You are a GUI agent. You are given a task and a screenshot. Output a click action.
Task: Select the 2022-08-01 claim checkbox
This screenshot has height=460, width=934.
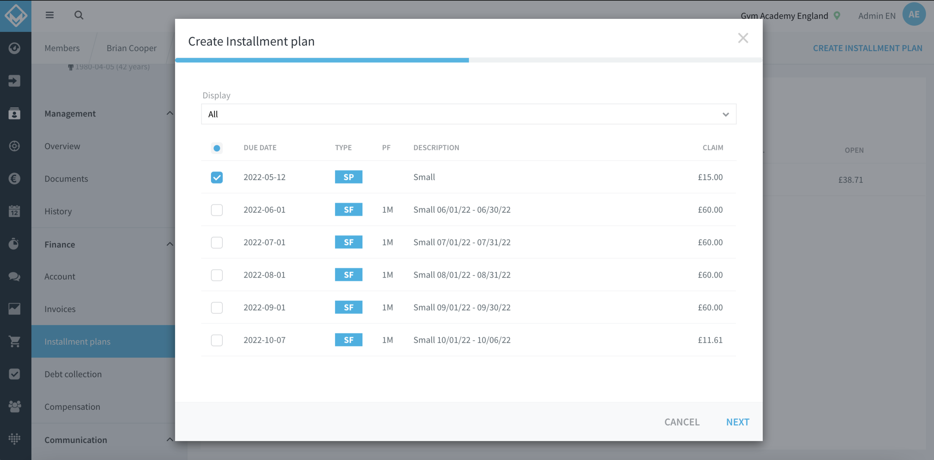(x=217, y=275)
